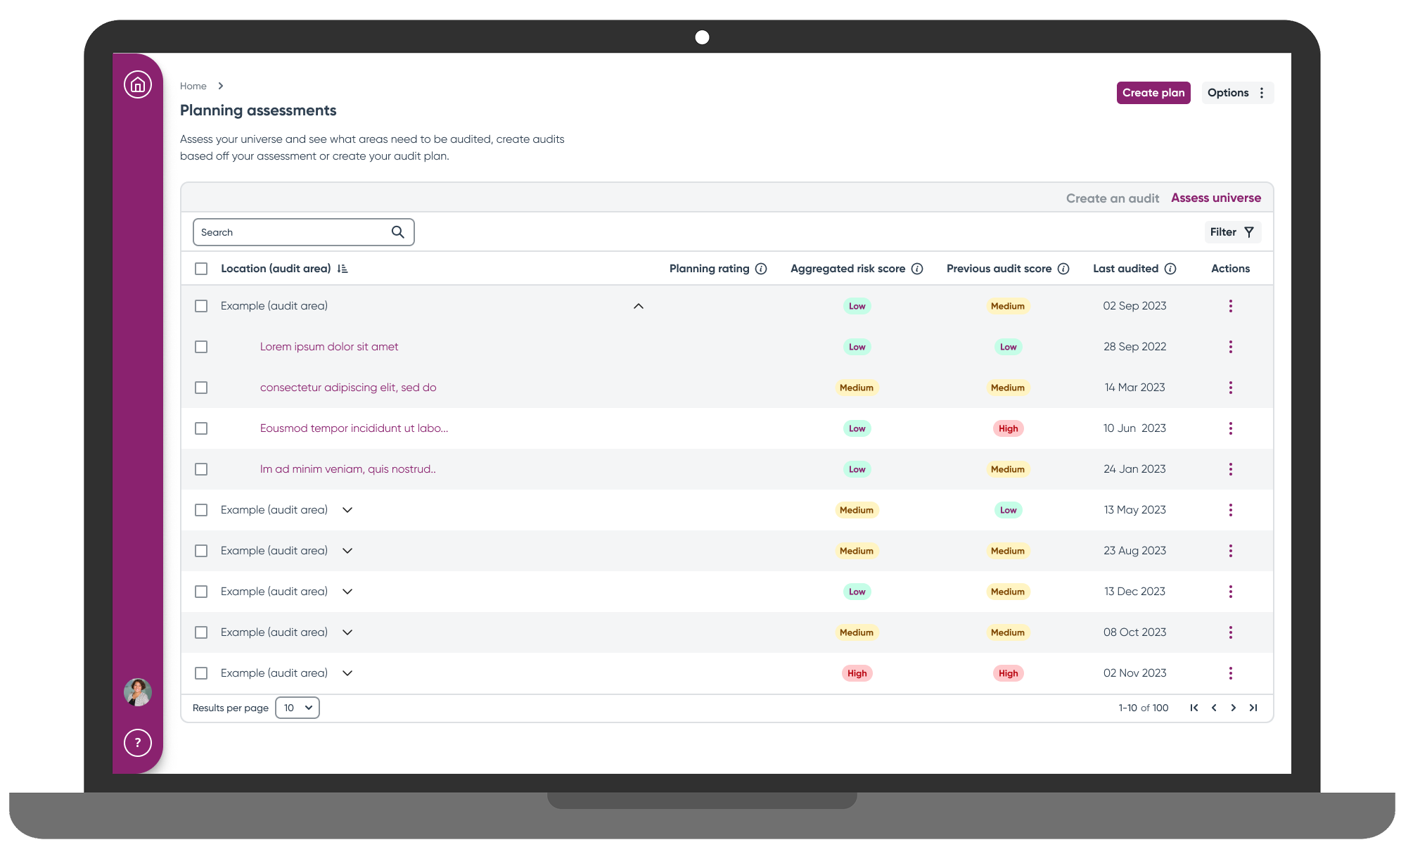
Task: Open the consectetur adipiscing elit link
Action: tap(348, 388)
